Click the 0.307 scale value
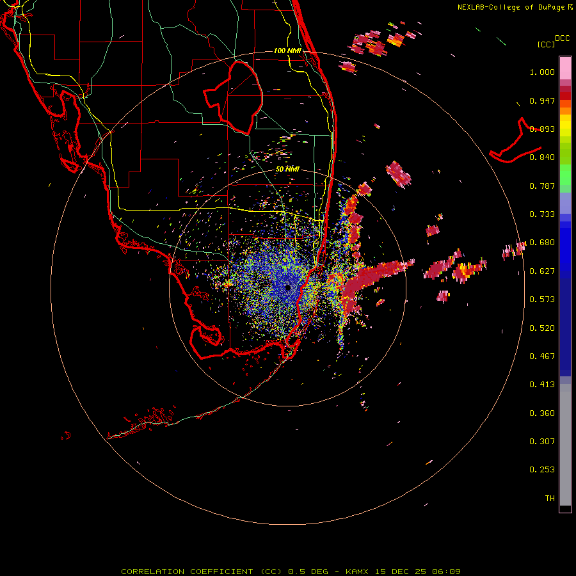Viewport: 576px width, 576px height. pyautogui.click(x=542, y=442)
